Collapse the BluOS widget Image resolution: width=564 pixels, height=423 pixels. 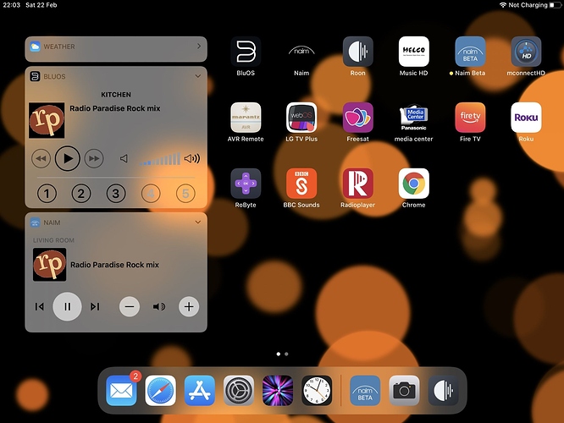click(198, 76)
